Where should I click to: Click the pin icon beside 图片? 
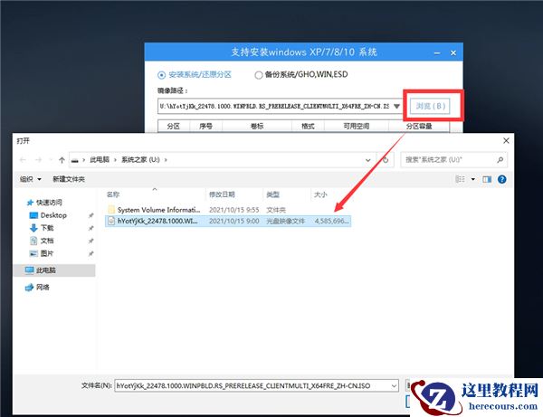90,253
